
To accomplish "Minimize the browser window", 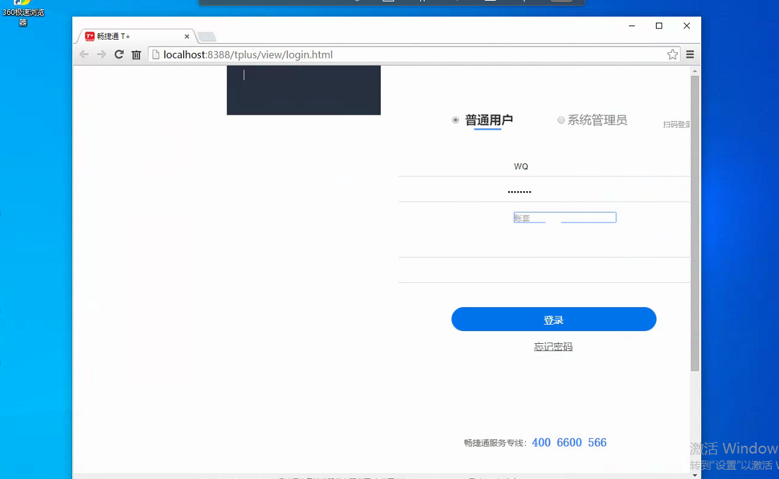I will click(632, 26).
